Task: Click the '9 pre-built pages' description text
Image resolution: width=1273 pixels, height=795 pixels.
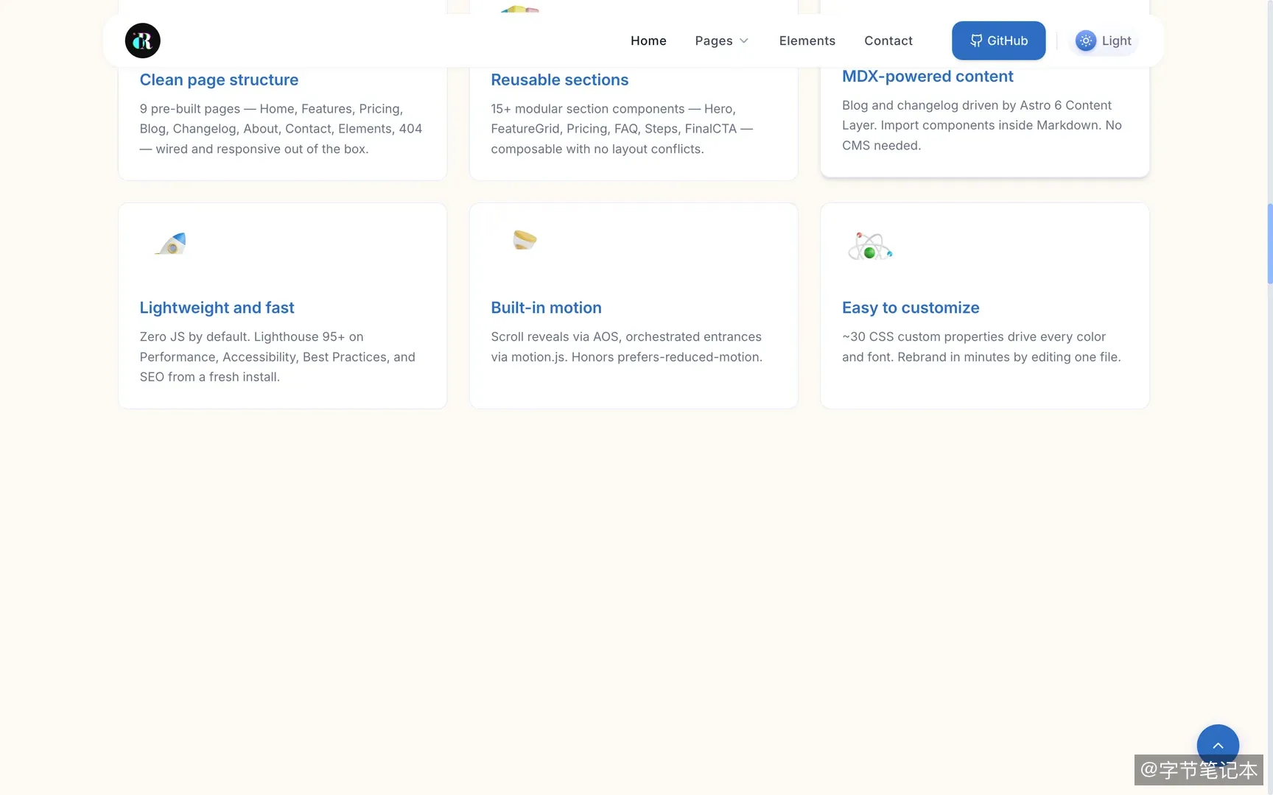Action: coord(281,129)
